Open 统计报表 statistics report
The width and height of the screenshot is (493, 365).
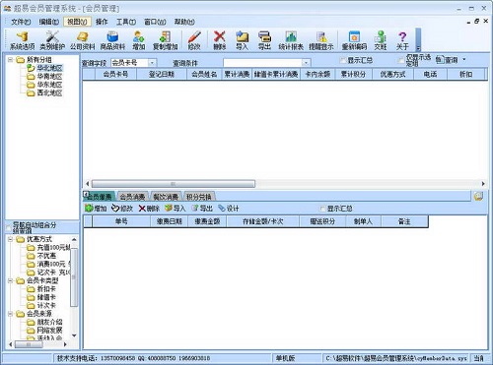click(291, 40)
